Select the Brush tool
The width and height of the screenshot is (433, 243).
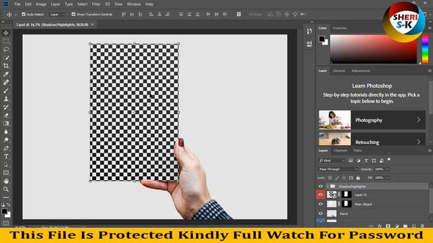pos(6,90)
